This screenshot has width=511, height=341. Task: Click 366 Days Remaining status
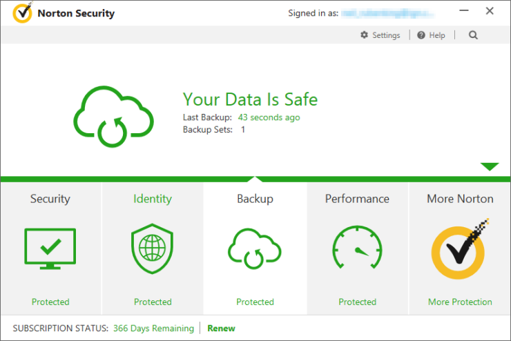pos(153,329)
